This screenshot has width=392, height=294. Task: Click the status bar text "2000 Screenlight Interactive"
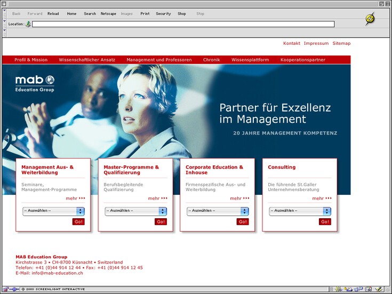(55, 289)
